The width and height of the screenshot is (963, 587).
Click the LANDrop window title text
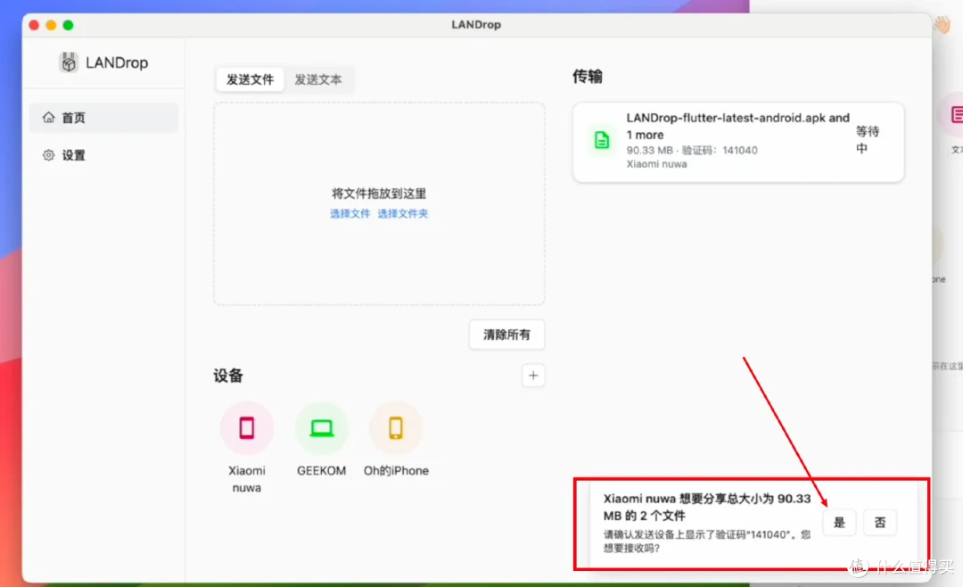coord(476,25)
